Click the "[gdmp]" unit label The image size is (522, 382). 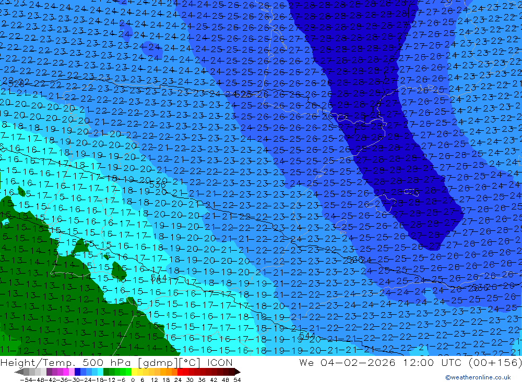point(158,363)
